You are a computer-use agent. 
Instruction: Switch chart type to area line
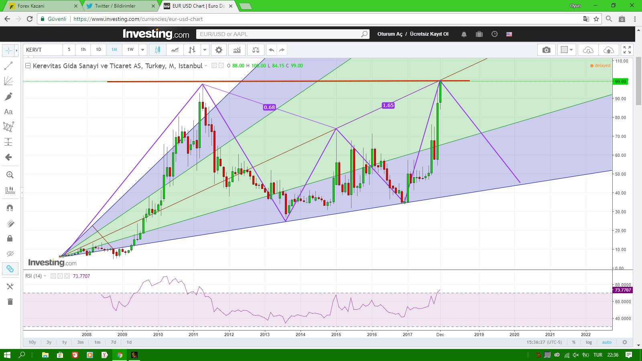pos(175,50)
